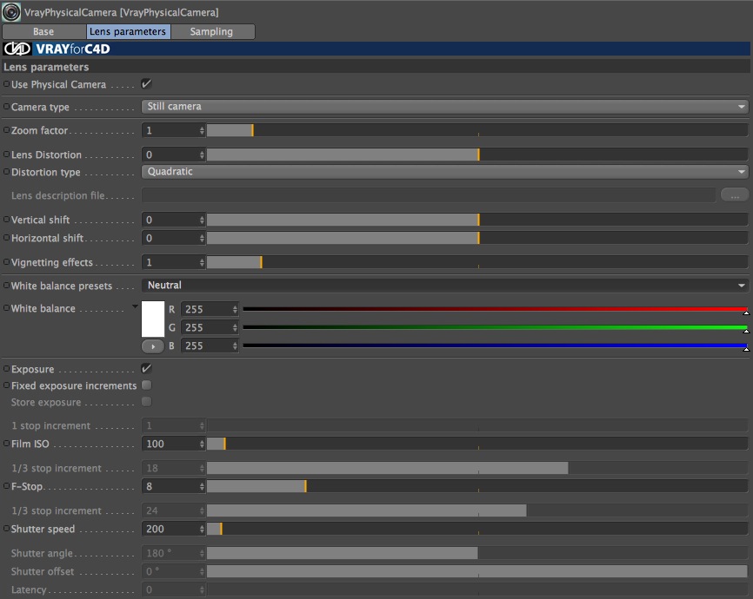
Task: Click the white balance color swatch
Action: click(x=153, y=319)
